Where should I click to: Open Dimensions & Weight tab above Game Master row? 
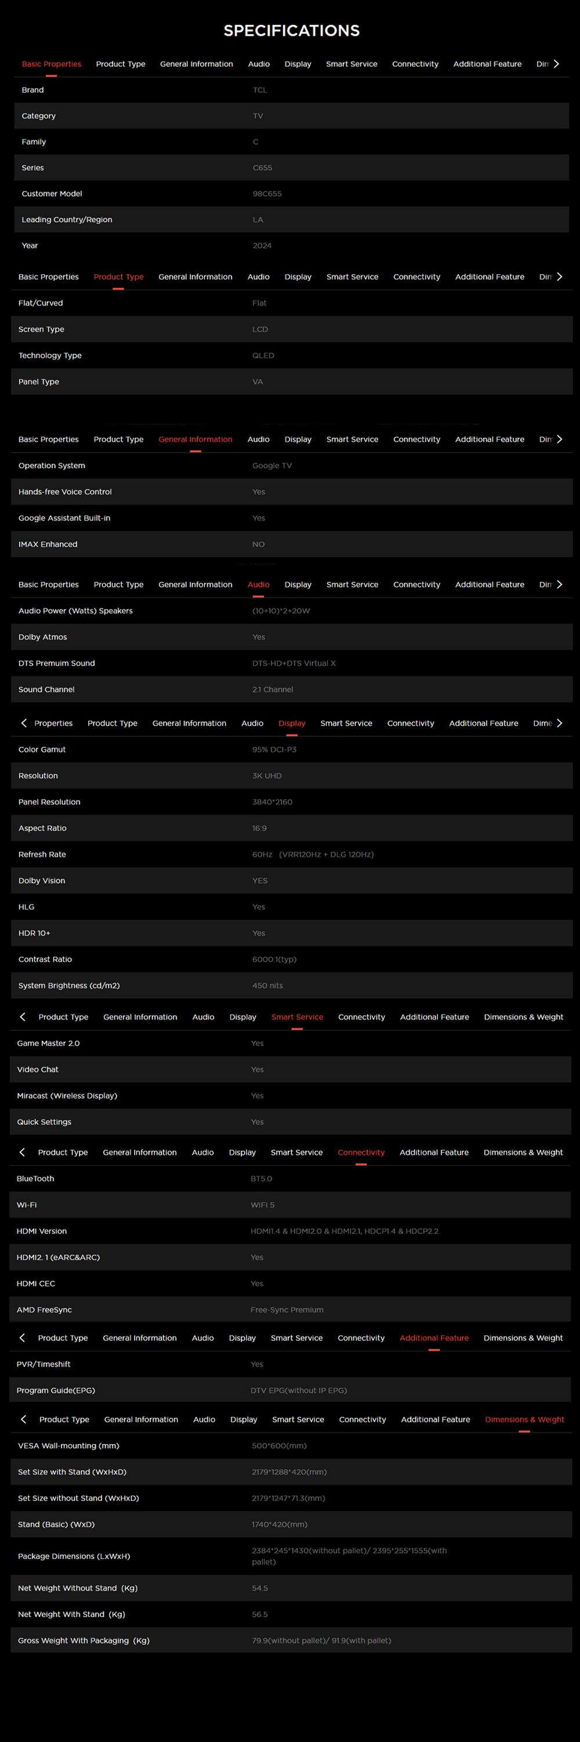(x=523, y=1018)
